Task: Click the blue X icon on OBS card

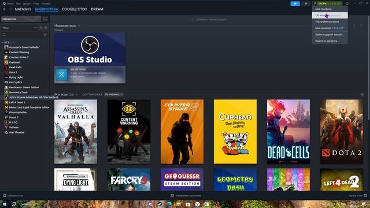Action: click(62, 75)
